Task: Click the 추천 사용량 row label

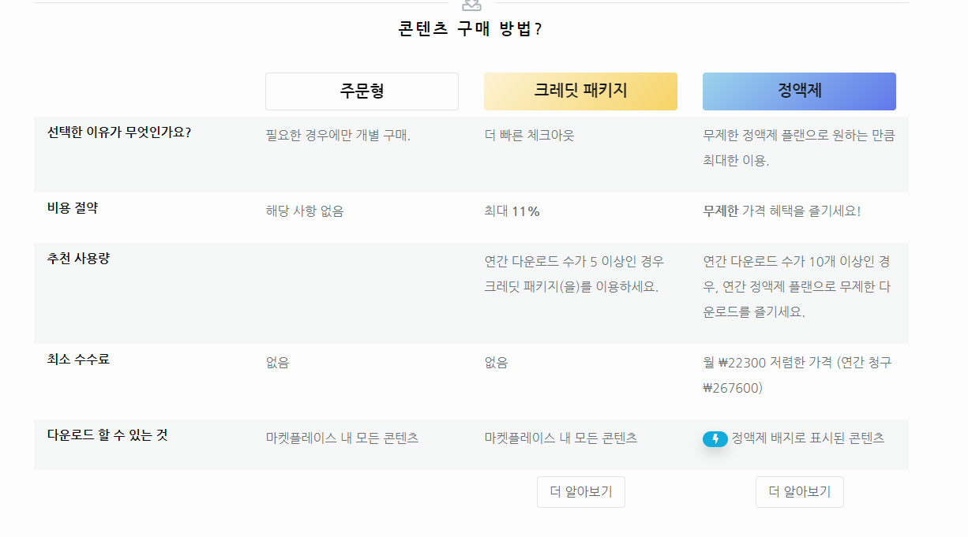Action: 79,258
